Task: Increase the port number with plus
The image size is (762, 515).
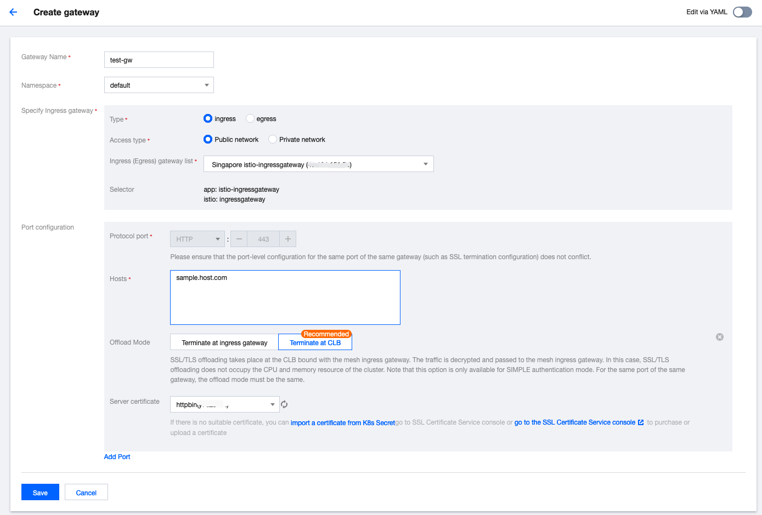Action: point(288,239)
